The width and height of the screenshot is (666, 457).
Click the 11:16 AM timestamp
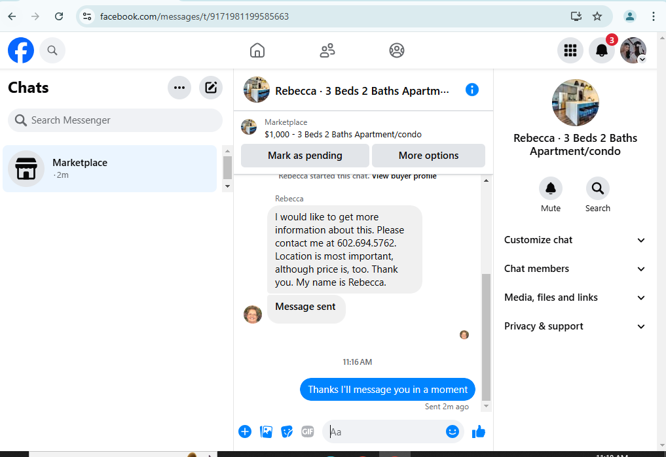pos(357,362)
